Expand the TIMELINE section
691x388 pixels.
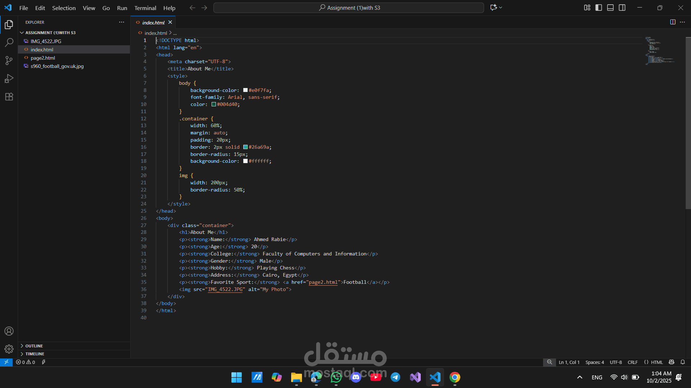[x=74, y=354]
